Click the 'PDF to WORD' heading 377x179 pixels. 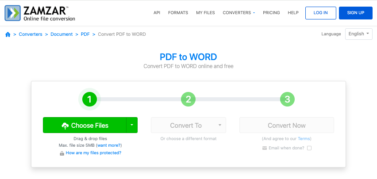point(188,57)
